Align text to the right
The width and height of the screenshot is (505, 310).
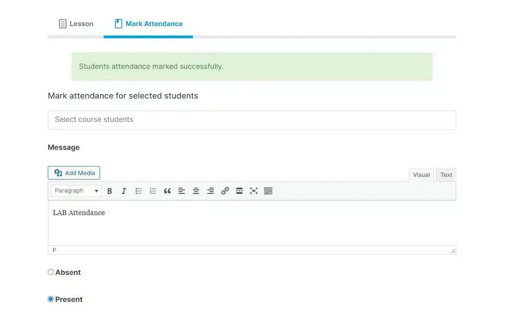tap(211, 190)
